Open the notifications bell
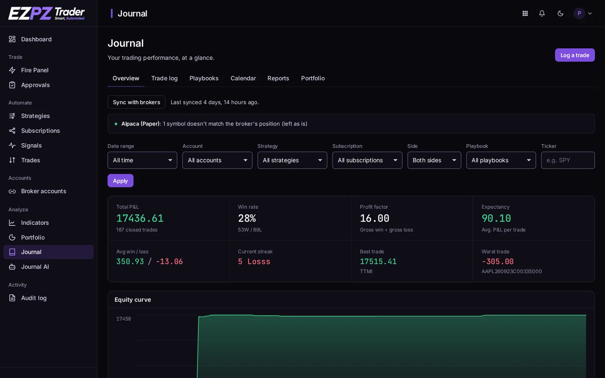605x378 pixels. coord(542,13)
